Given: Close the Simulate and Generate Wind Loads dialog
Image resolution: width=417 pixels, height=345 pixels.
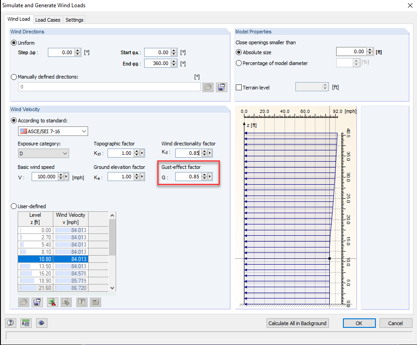Looking at the screenshot, I should pyautogui.click(x=410, y=5).
